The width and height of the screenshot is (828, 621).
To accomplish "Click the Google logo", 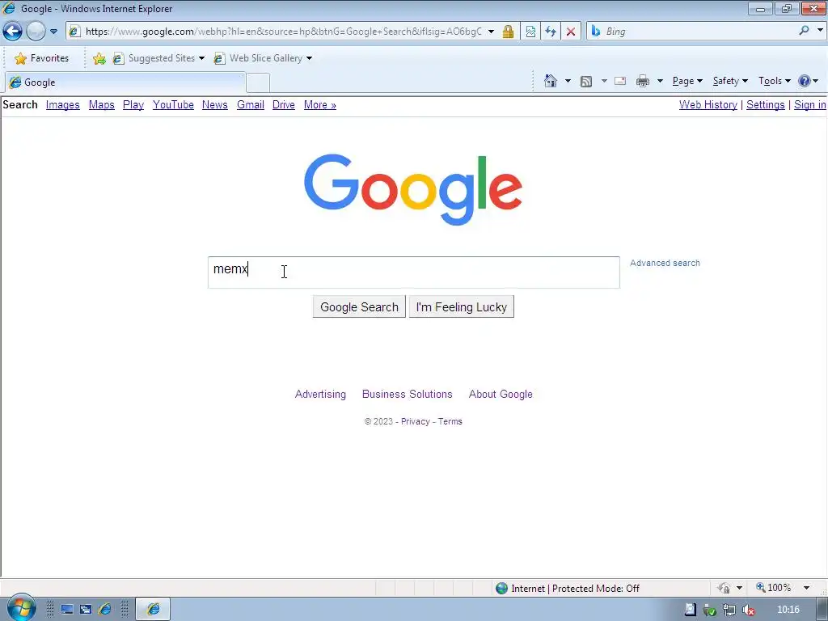I will pyautogui.click(x=413, y=189).
